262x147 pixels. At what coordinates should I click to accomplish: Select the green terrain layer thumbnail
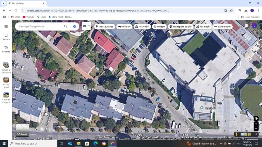click(249, 134)
